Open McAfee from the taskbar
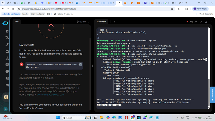Viewport: 215px width, 121px height. tap(126, 118)
